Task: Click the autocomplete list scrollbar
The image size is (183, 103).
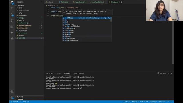Action: tap(111, 19)
